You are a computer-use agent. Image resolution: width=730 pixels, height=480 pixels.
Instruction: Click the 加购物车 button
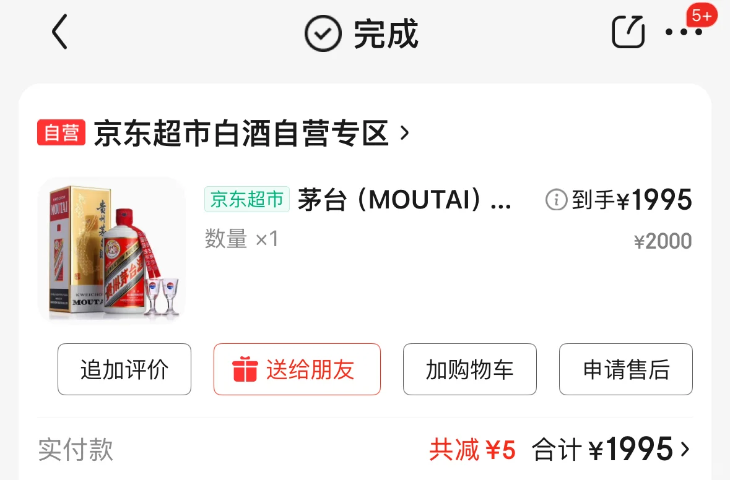[x=470, y=369]
